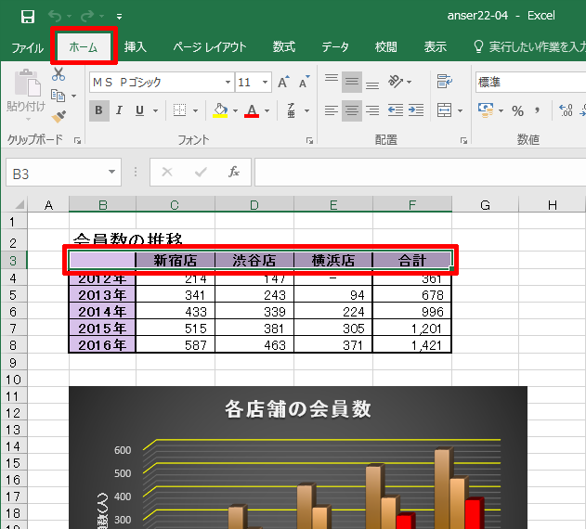The image size is (586, 529).
Task: Select the Format Painter brush
Action: [x=59, y=117]
